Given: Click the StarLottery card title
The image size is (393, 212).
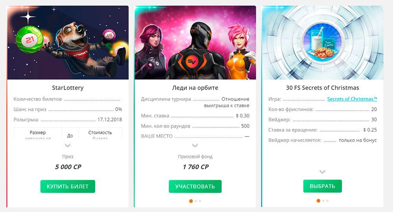Looking at the screenshot, I should click(x=68, y=88).
